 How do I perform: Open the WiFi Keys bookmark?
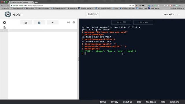point(103,8)
